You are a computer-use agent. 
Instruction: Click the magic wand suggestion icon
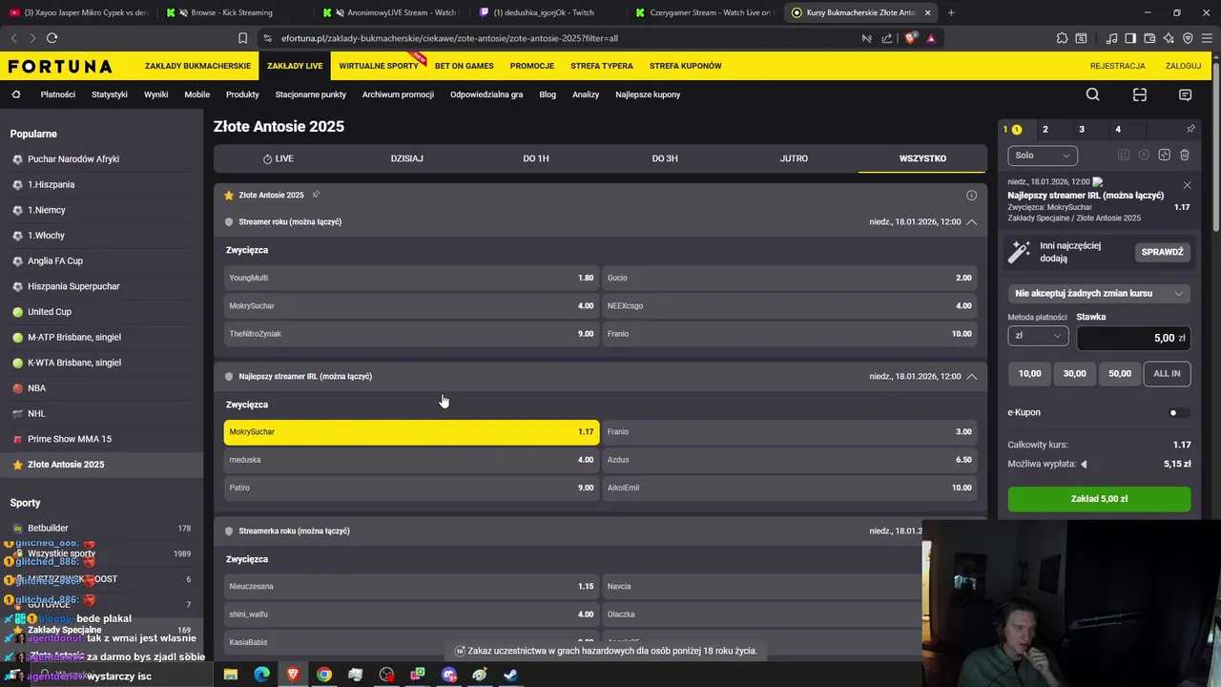coord(1020,252)
